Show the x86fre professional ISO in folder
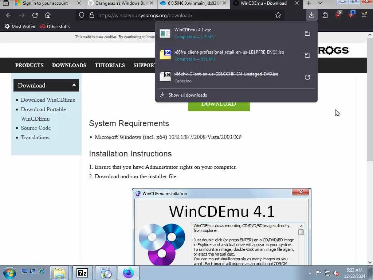Screen dimensions: 373x280 307,55
